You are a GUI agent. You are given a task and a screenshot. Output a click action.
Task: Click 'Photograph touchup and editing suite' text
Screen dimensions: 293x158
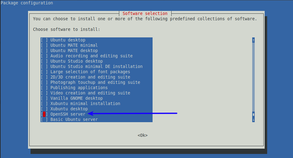[x=95, y=82]
